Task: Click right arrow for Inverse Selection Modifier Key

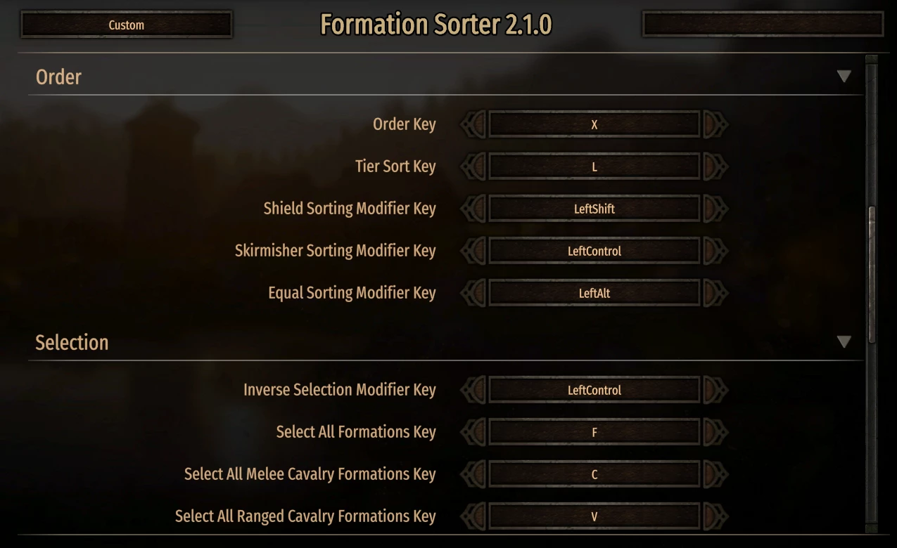Action: click(x=715, y=391)
